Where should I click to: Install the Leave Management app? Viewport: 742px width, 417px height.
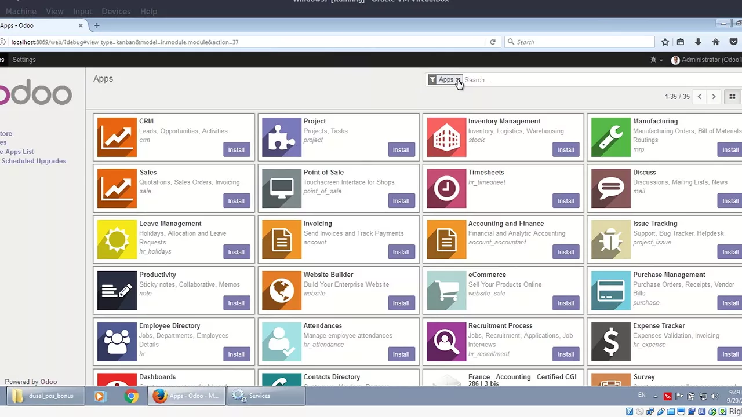(x=236, y=252)
